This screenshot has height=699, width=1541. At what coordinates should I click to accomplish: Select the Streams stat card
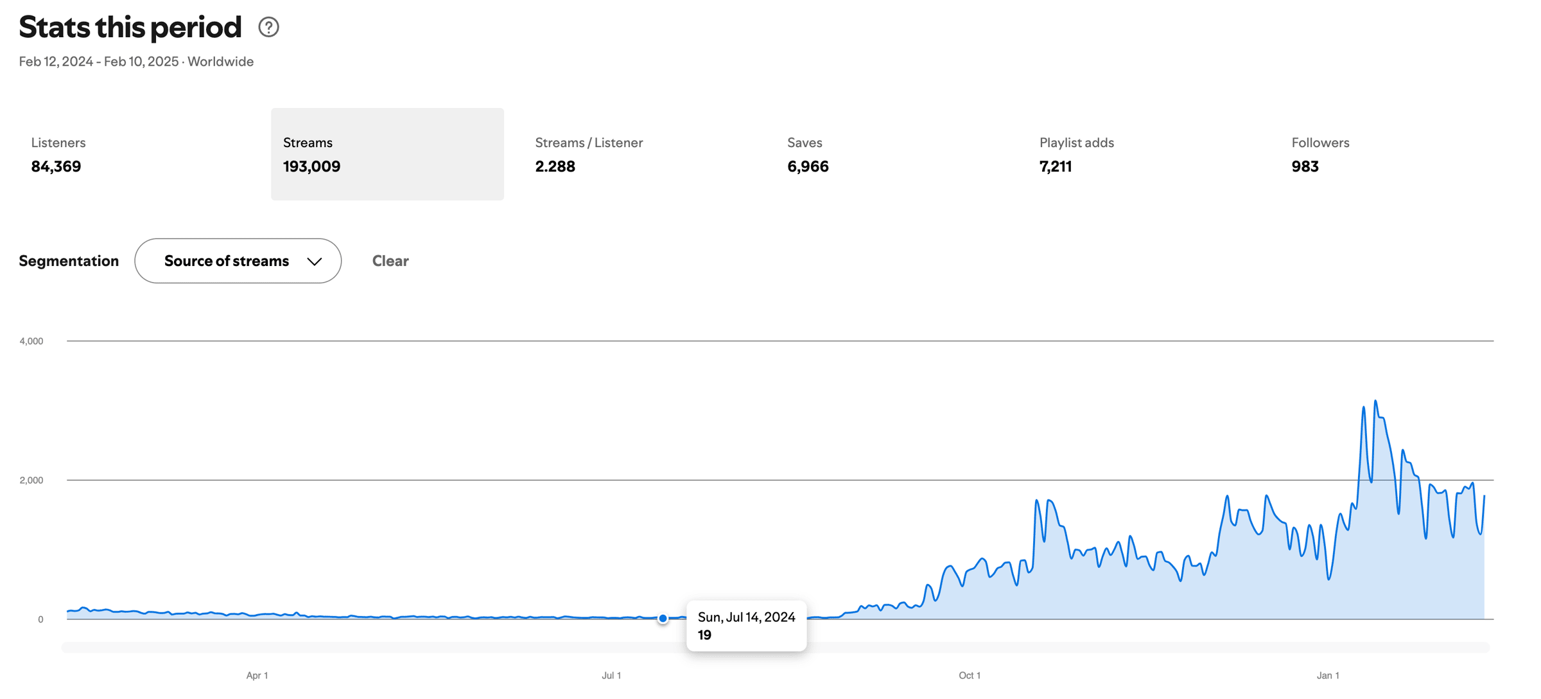[387, 154]
